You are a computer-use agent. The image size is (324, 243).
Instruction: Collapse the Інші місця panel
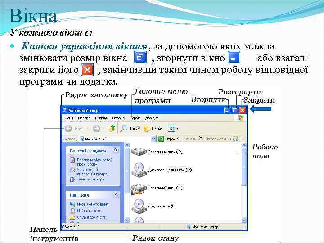click(116, 194)
